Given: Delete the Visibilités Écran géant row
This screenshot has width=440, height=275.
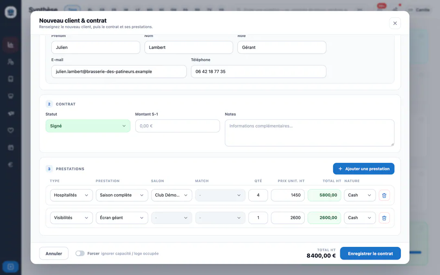Looking at the screenshot, I should point(384,218).
